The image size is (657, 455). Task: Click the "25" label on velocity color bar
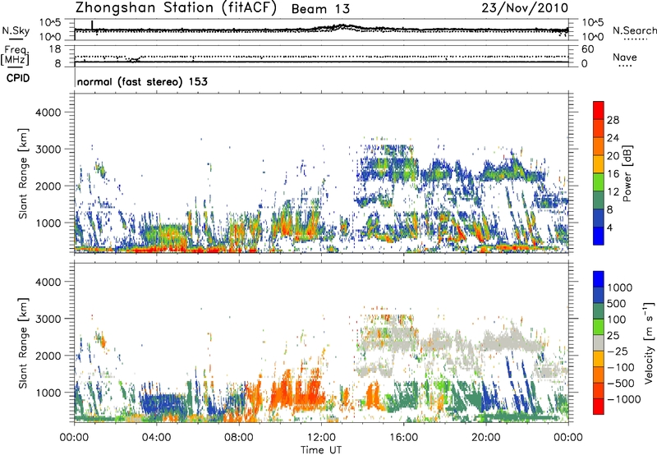(x=613, y=336)
